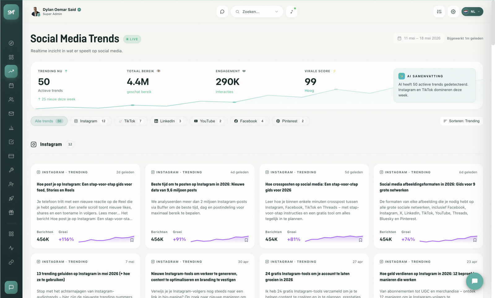Open 'Hoe geld verdienen op Instagram' article
495x298 pixels.
point(427,277)
